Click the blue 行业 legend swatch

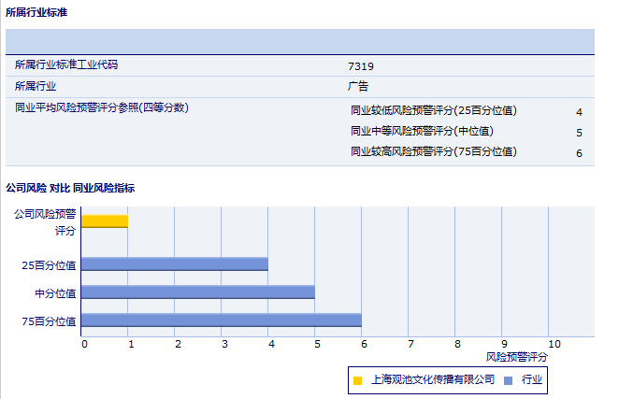click(509, 380)
